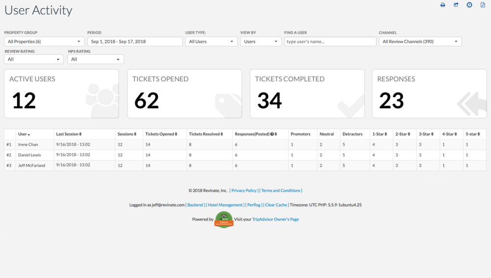Image resolution: width=491 pixels, height=278 pixels.
Task: Export the report via PDF icon
Action: [x=482, y=5]
